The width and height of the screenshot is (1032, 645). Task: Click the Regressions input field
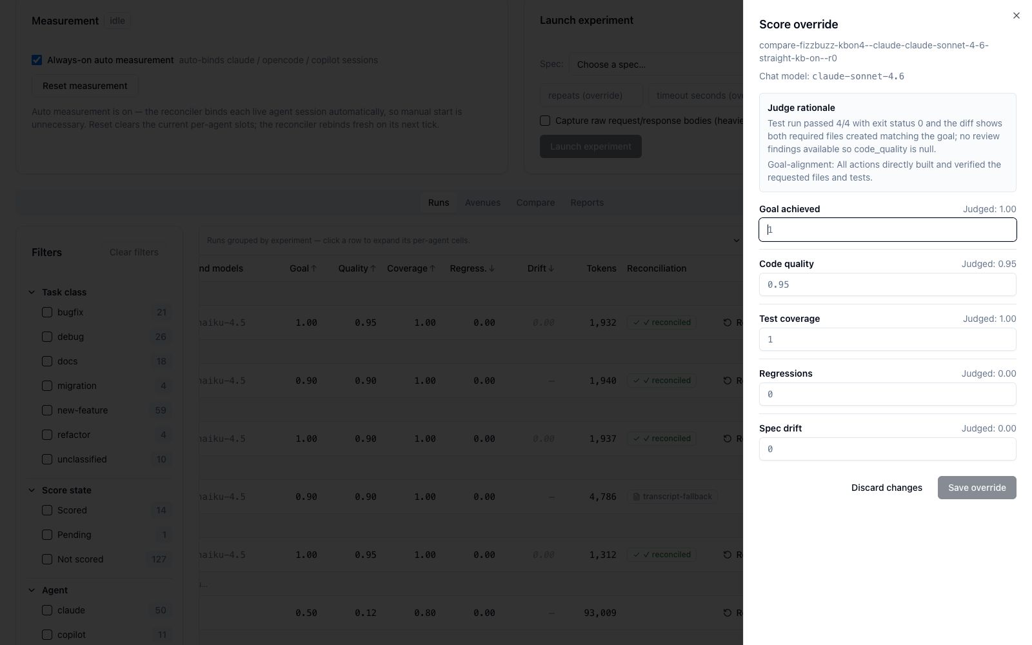point(888,394)
